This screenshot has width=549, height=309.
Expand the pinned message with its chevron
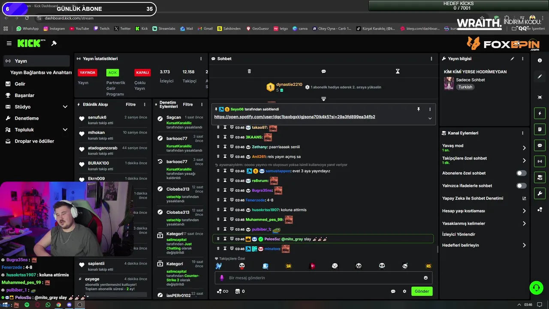[430, 118]
